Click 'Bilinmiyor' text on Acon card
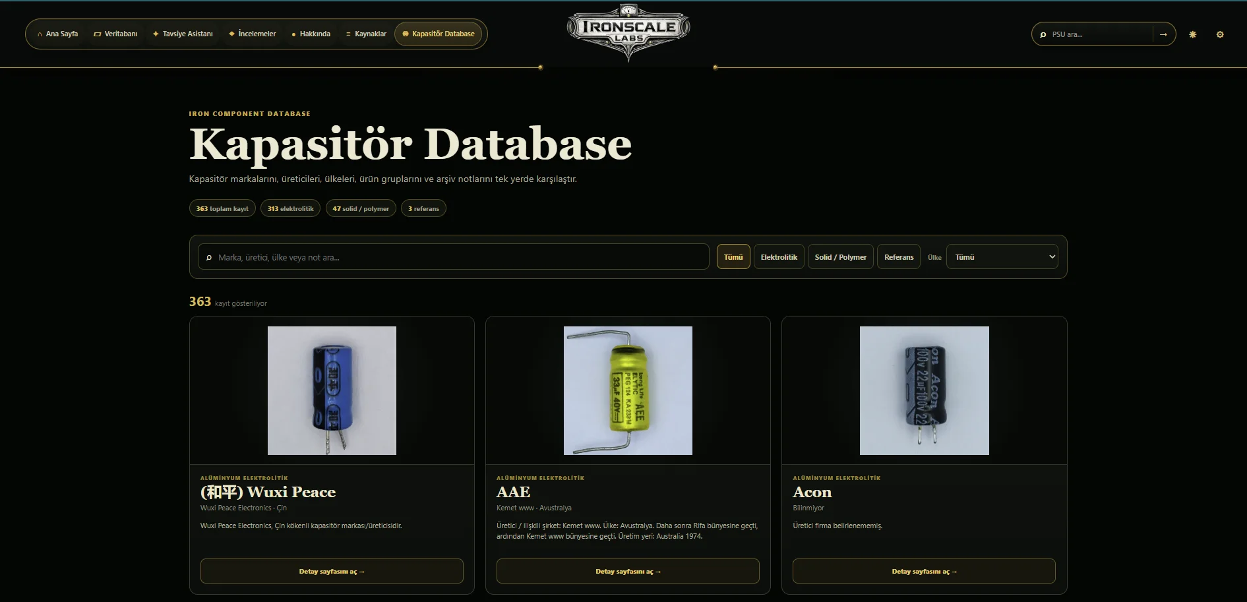Screen dimensions: 1247x602 point(808,508)
